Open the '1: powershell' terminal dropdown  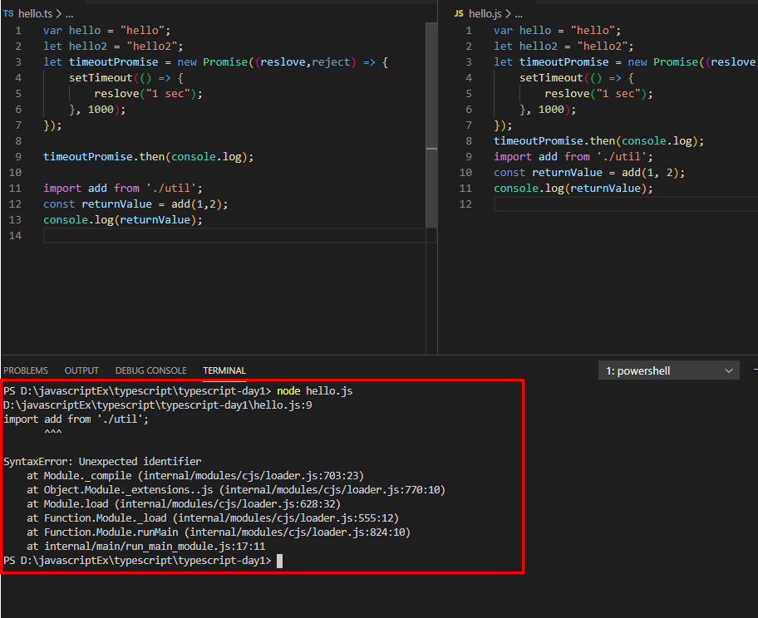(x=668, y=370)
